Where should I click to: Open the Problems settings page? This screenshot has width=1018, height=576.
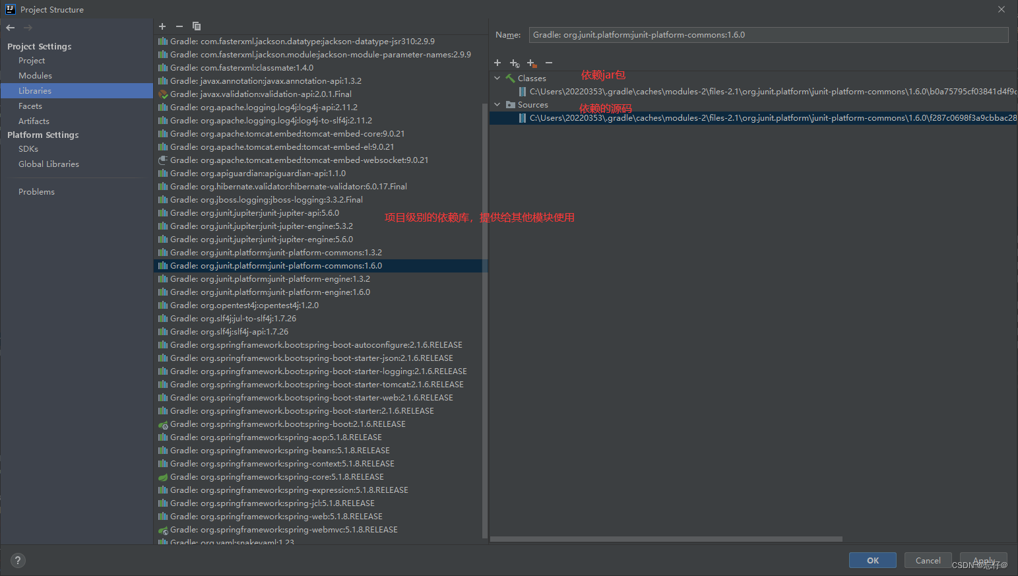[36, 191]
